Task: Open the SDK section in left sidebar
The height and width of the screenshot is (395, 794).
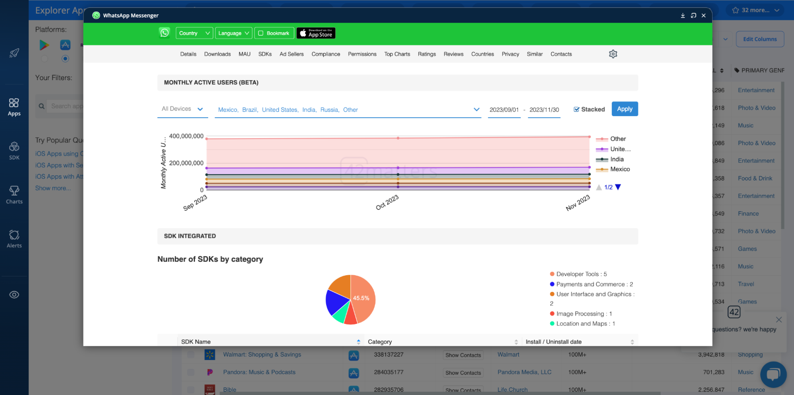Action: (x=14, y=151)
